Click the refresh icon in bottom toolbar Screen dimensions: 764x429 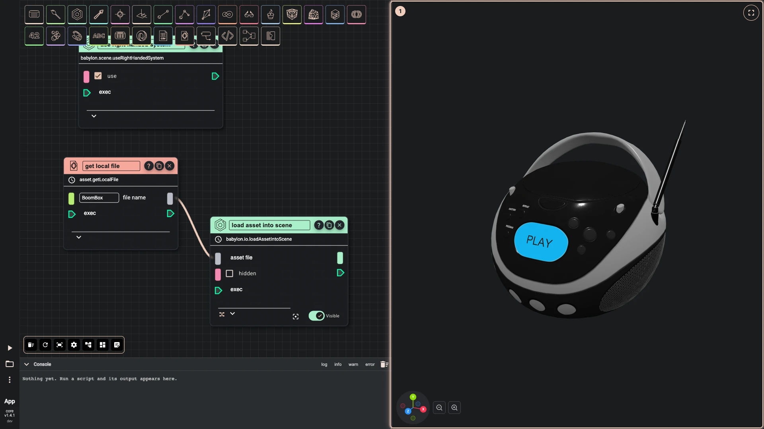click(45, 345)
